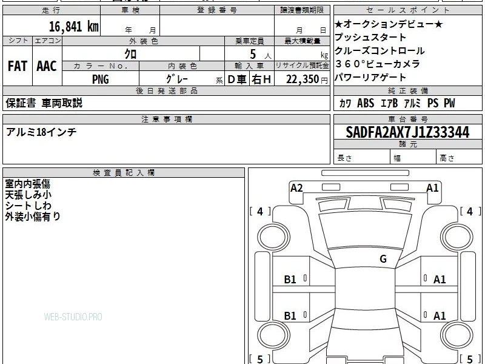Click the カラーNo. header
485x364 pixels.
pos(101,66)
